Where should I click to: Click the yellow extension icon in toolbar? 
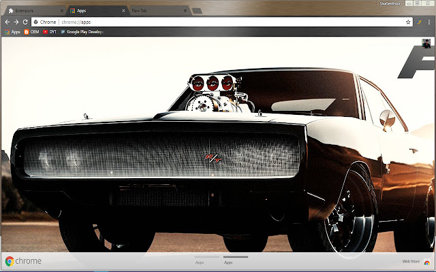point(419,22)
